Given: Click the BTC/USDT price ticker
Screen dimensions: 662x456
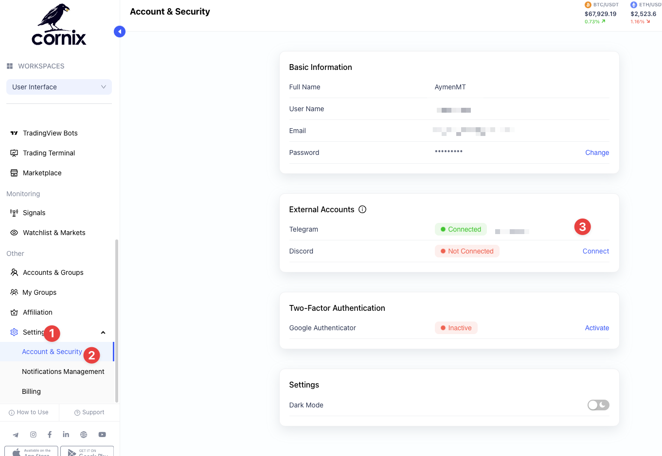Looking at the screenshot, I should (x=601, y=14).
